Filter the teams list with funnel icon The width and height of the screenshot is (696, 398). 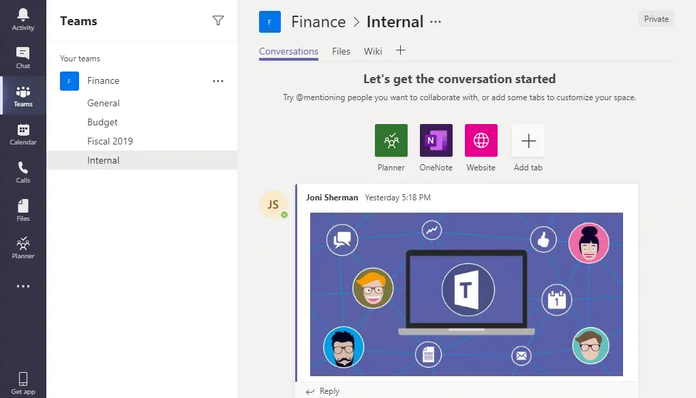click(218, 21)
